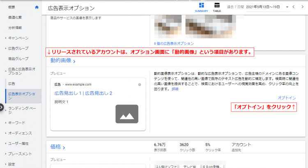Expand the collapsed side panel arrow
Viewport: 308px width, 168px height.
2,107
